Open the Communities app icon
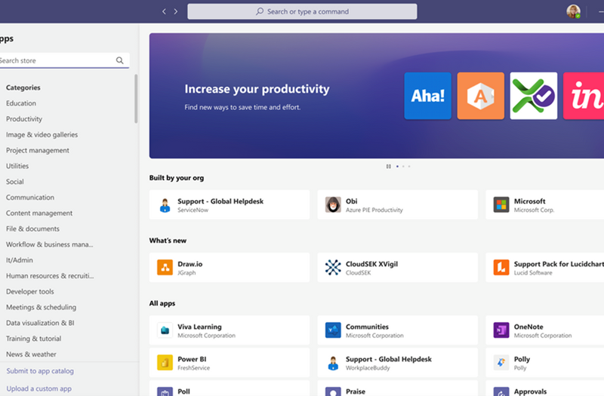 333,330
